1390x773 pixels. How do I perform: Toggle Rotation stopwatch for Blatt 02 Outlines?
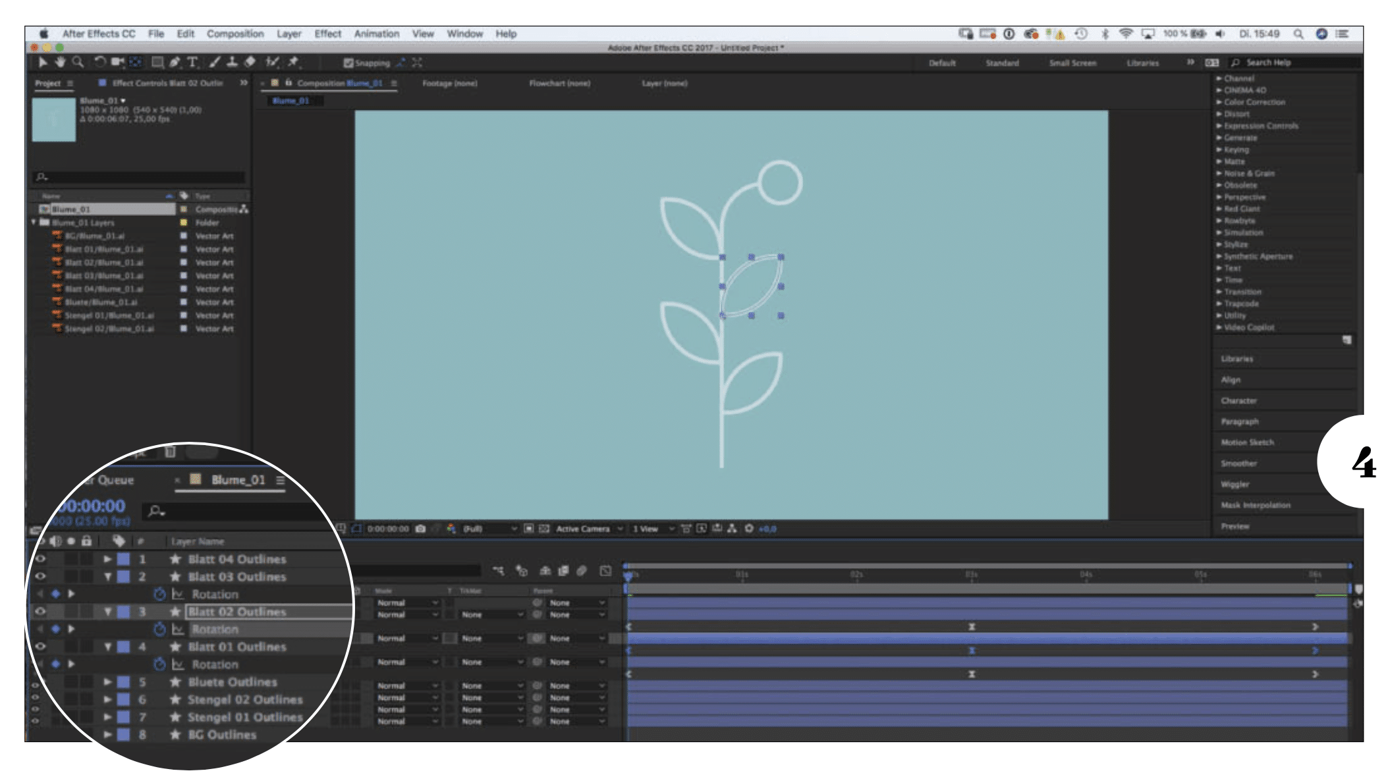pyautogui.click(x=159, y=629)
